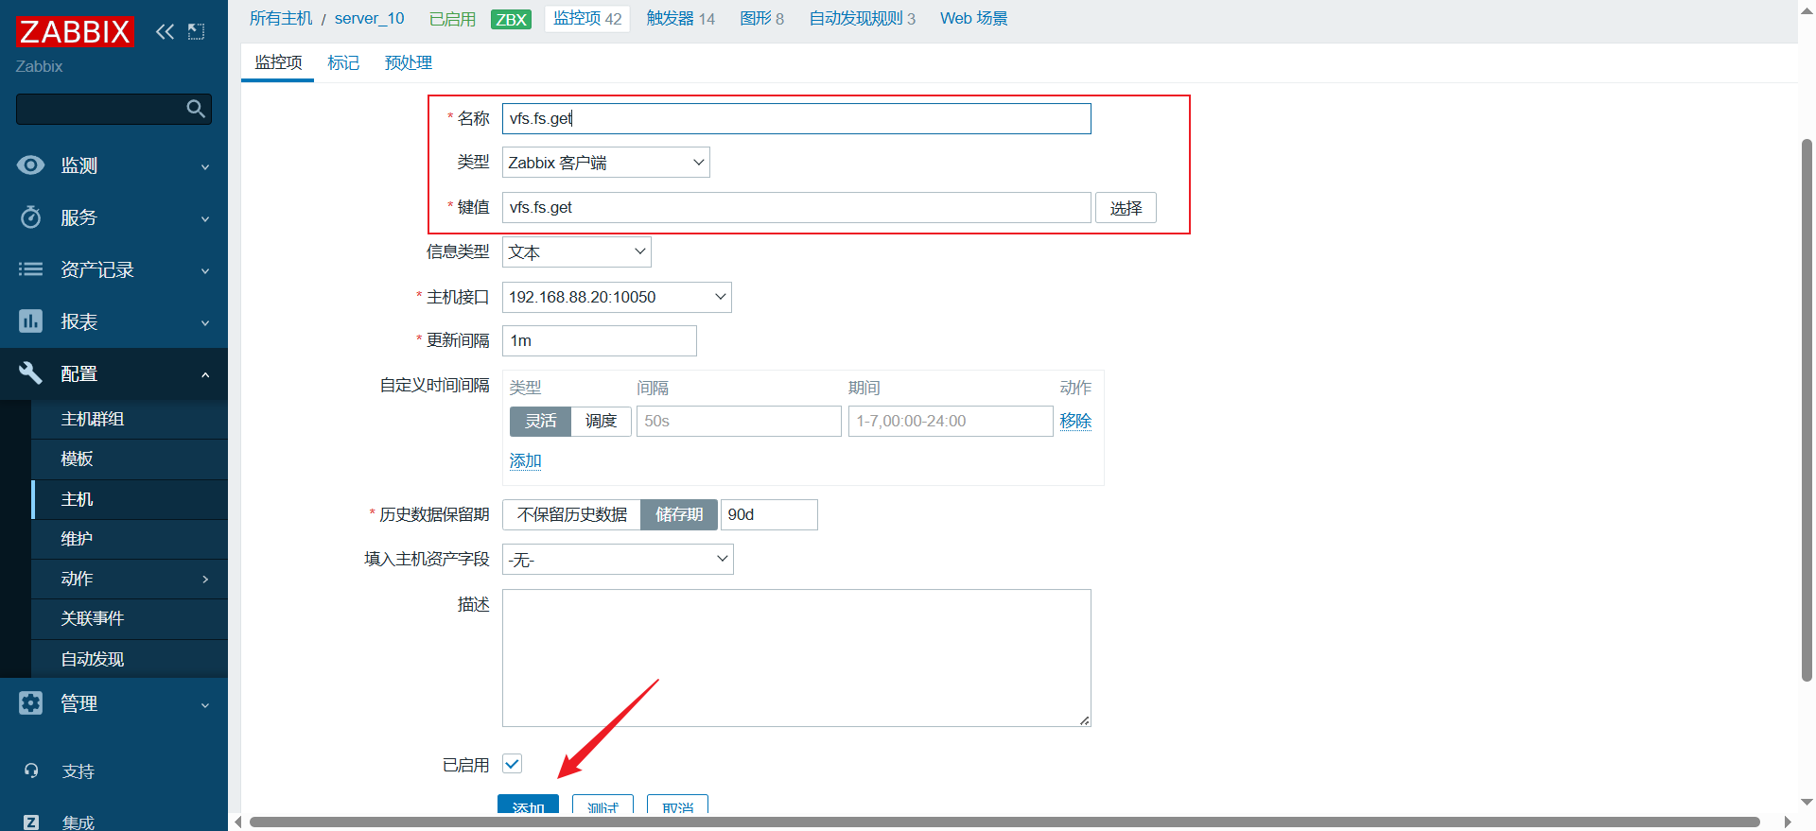1816x831 pixels.
Task: Open the 信息类型 dropdown
Action: (576, 252)
